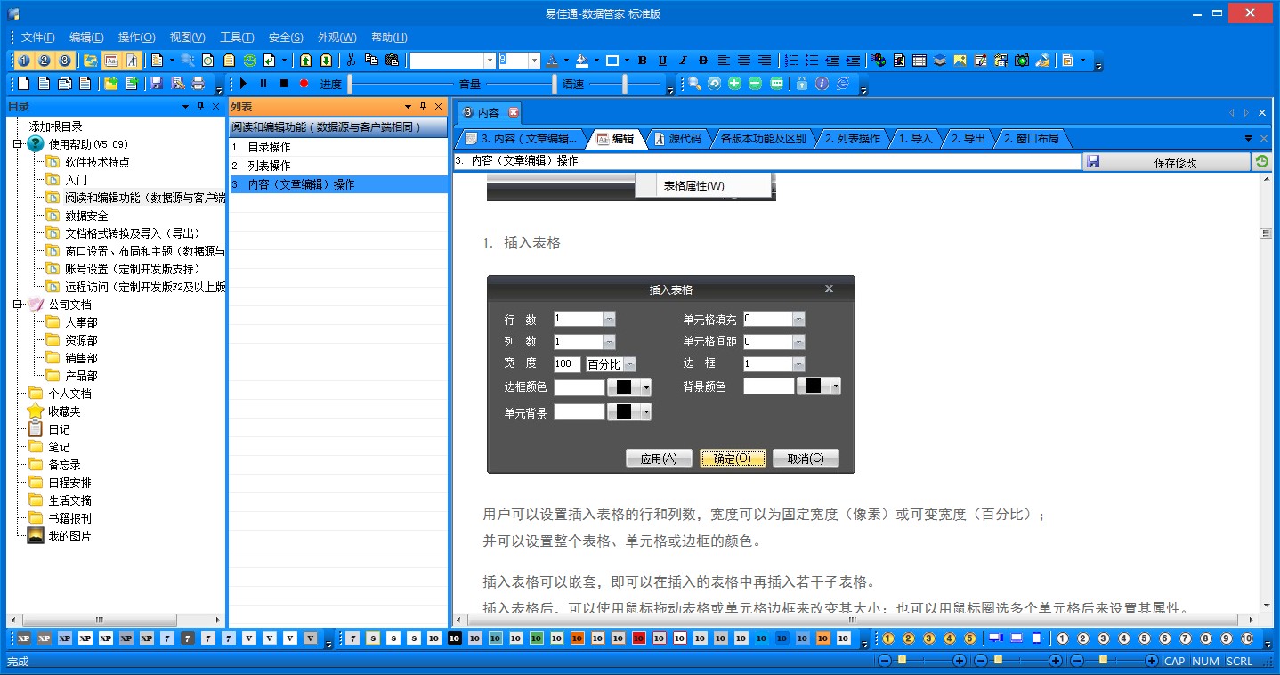This screenshot has width=1280, height=675.
Task: Close the 内容 document tab
Action: point(513,113)
